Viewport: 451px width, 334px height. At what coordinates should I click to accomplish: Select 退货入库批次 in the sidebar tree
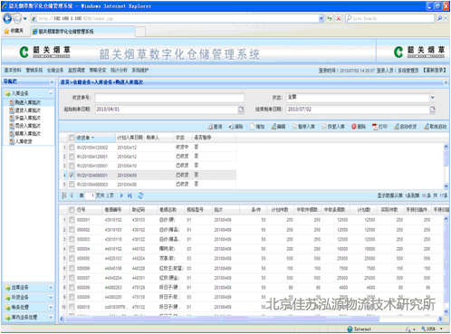pyautogui.click(x=28, y=110)
